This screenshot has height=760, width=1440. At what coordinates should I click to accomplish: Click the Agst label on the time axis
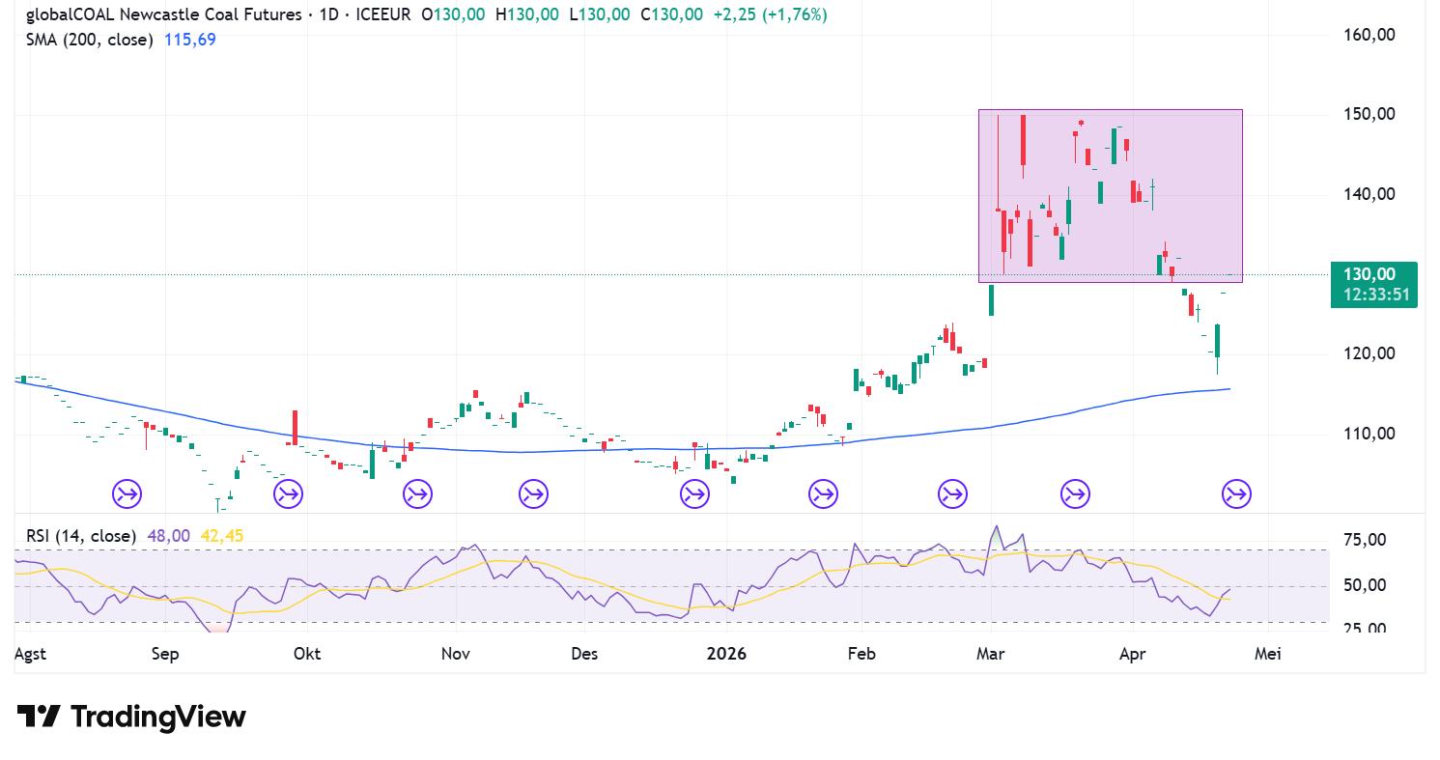click(30, 654)
